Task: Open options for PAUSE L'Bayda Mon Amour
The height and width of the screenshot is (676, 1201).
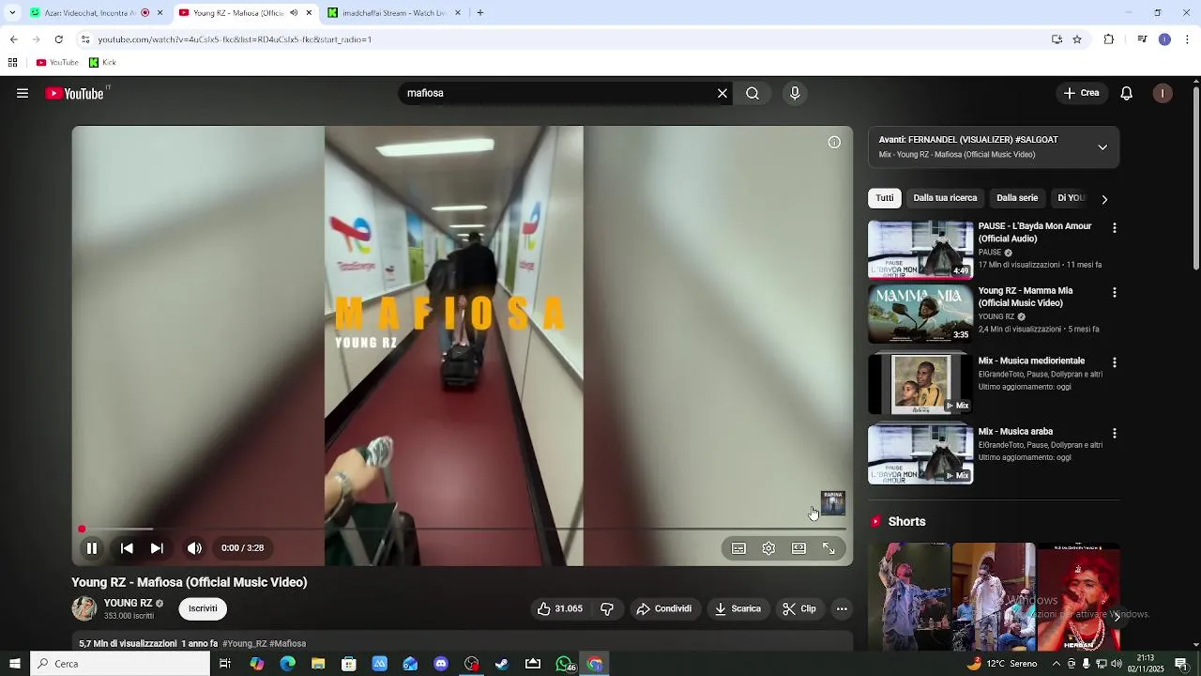Action: coord(1115,228)
